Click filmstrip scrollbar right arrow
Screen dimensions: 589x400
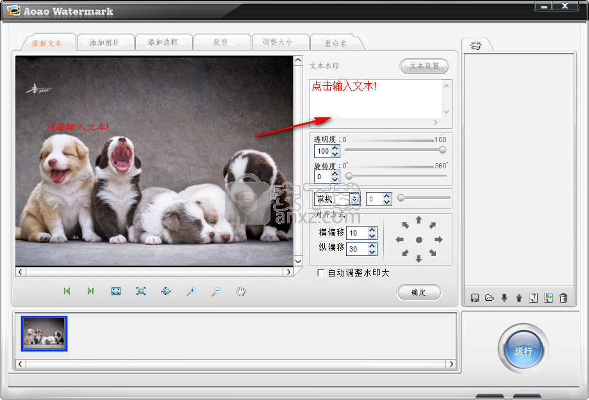[451, 364]
